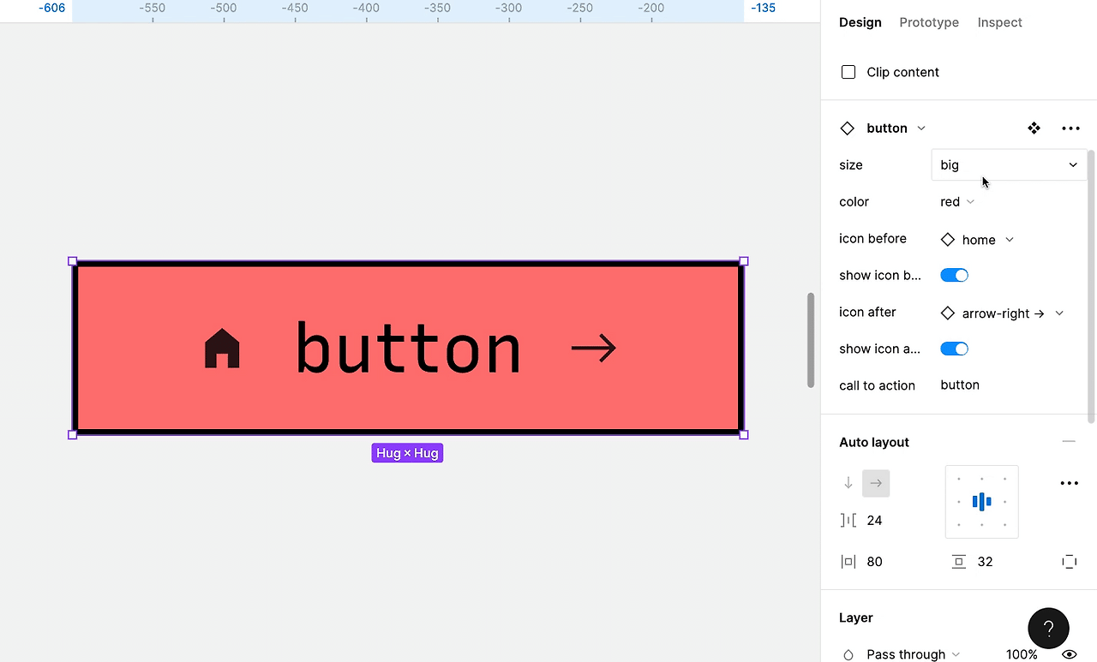Click the Hug × Hug badge
Screen dimensions: 1097x662
407,452
